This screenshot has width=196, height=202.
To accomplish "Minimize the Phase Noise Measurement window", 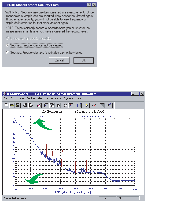I will [x=133, y=94].
